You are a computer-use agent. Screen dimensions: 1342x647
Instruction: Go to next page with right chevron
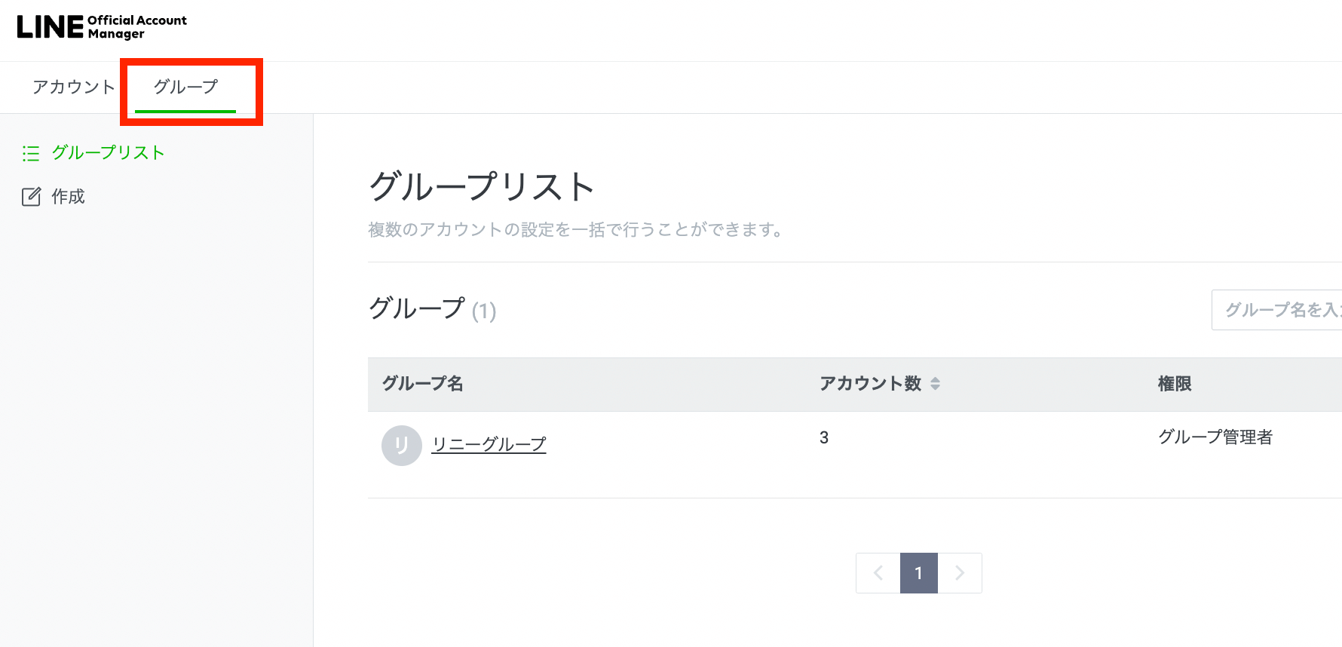(960, 573)
